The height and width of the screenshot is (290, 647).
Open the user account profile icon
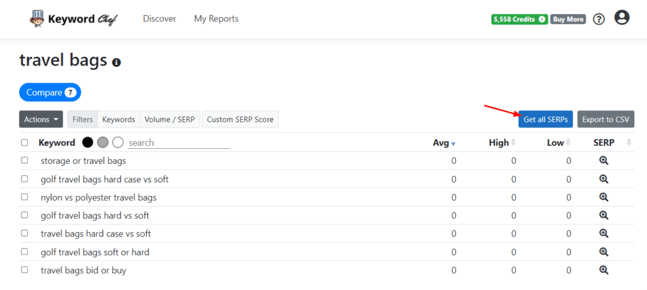click(x=622, y=18)
